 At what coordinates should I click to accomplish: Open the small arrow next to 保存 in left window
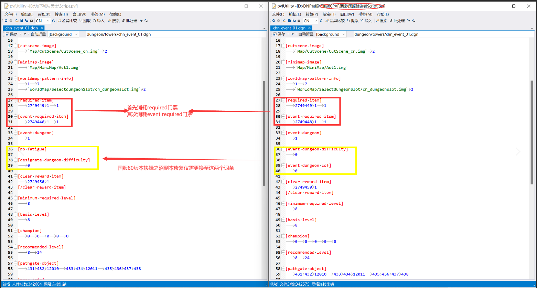tap(20, 34)
